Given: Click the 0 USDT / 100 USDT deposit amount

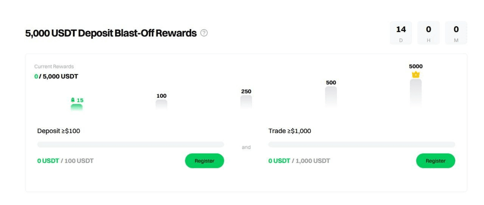Looking at the screenshot, I should 65,161.
